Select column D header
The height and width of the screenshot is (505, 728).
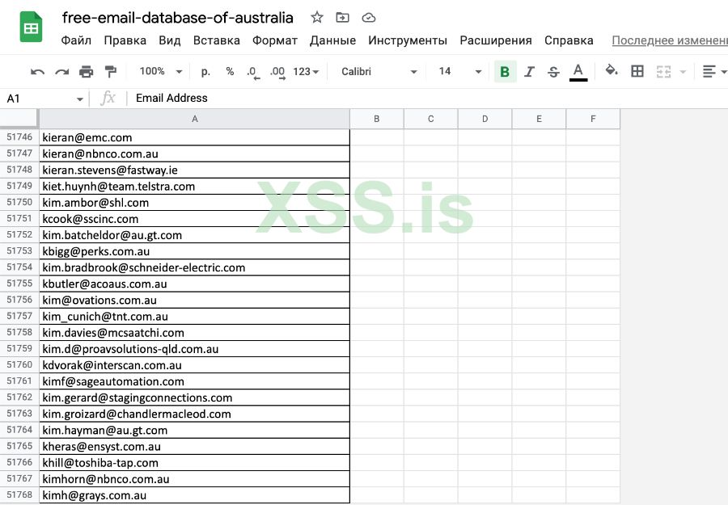[485, 119]
